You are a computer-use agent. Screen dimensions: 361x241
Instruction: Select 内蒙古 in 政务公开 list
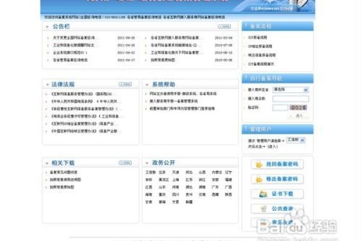point(217,172)
